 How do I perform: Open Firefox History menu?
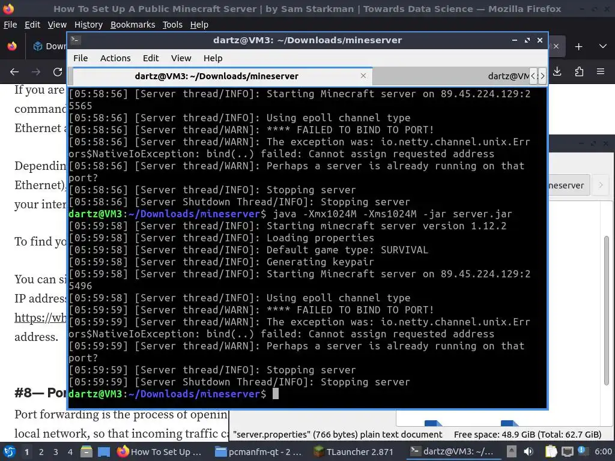click(88, 25)
